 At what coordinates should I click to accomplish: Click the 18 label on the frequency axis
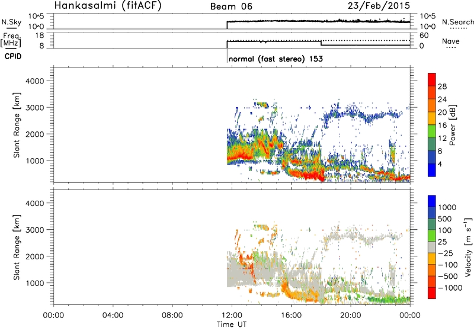click(40, 36)
